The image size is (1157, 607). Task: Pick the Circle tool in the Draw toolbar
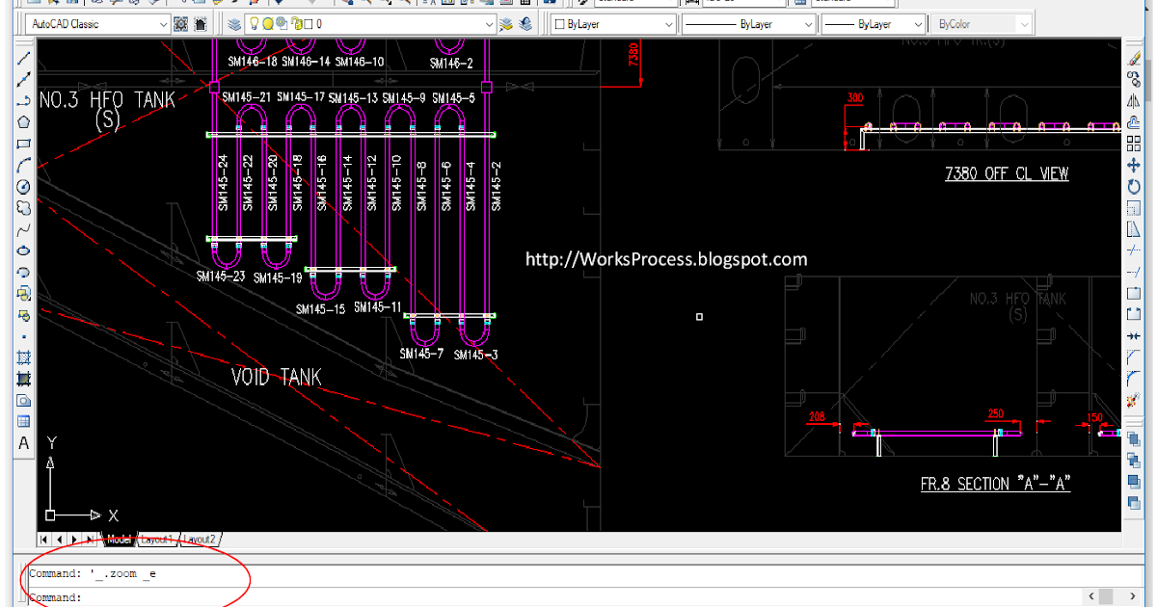pos(24,186)
